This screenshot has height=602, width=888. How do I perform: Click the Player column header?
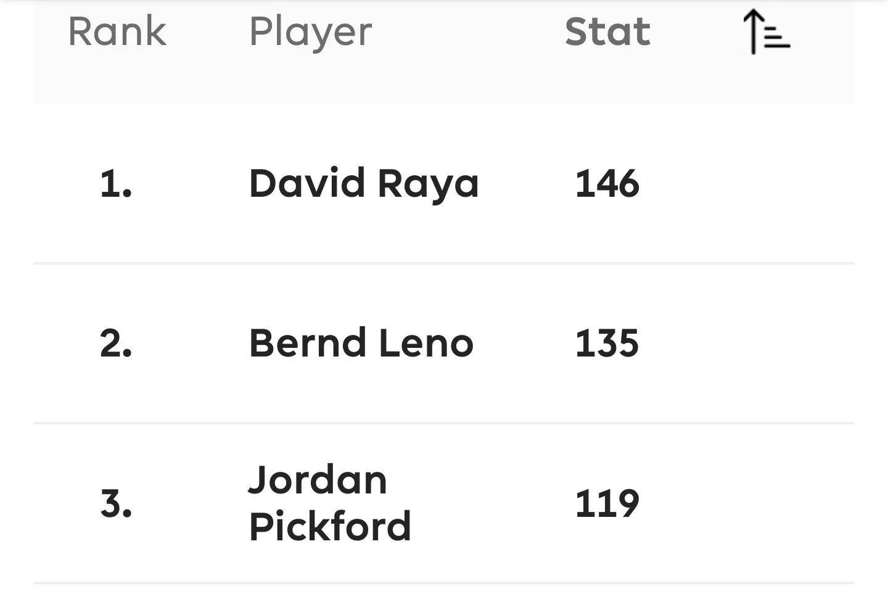(x=310, y=31)
